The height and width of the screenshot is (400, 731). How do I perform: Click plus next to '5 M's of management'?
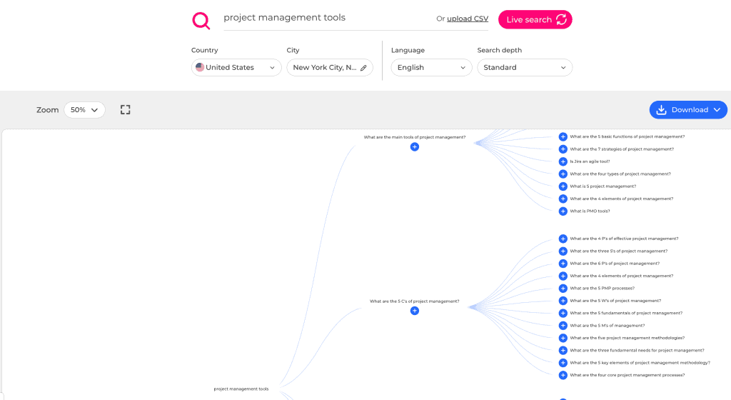(x=563, y=326)
